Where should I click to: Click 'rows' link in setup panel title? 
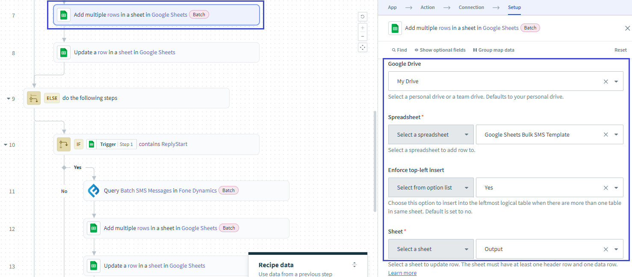(445, 28)
